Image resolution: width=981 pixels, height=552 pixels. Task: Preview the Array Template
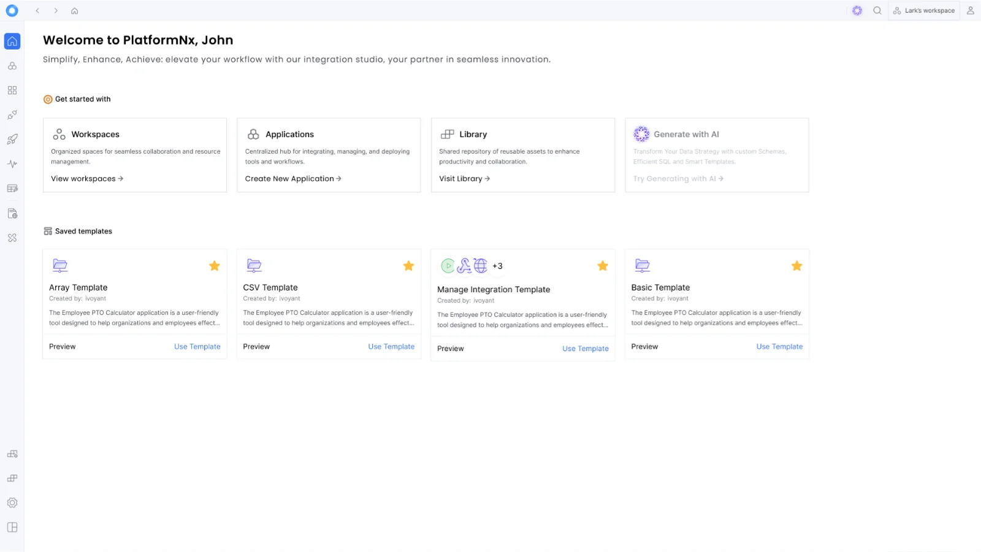coord(63,347)
